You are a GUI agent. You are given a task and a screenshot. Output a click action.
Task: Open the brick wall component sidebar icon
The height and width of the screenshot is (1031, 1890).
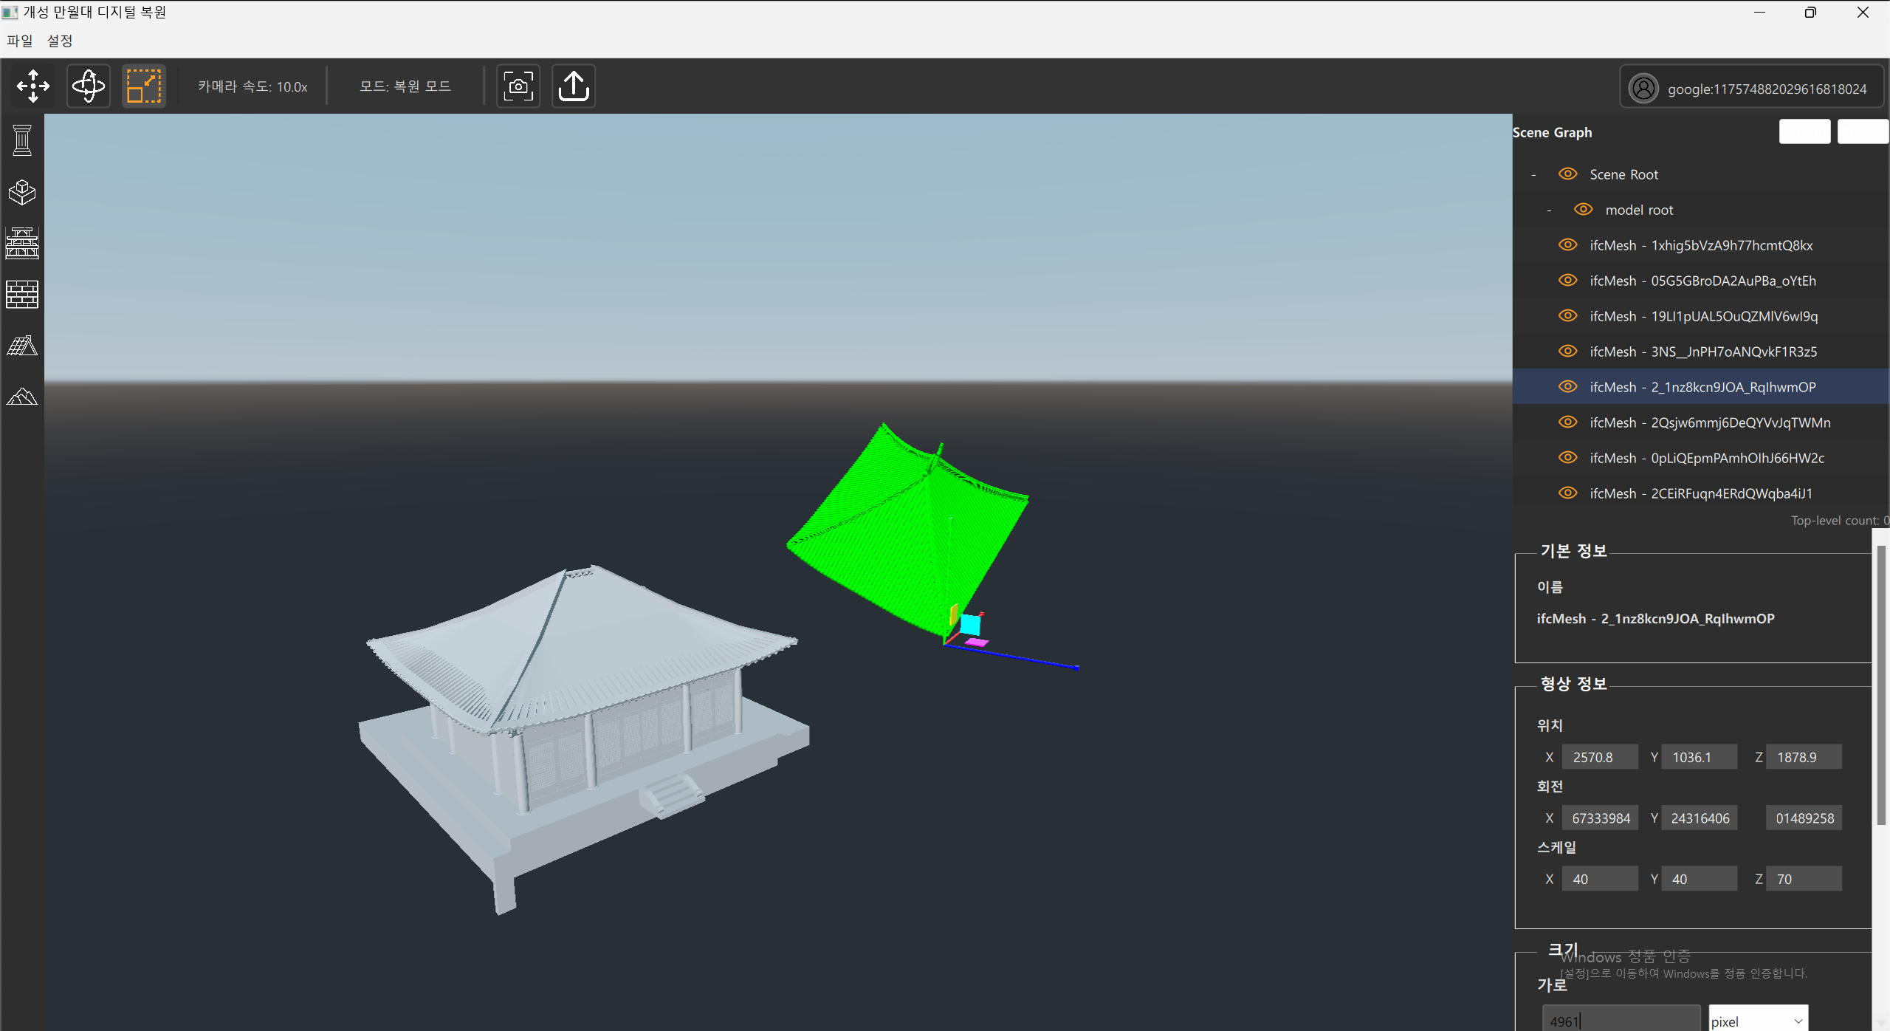click(x=22, y=295)
